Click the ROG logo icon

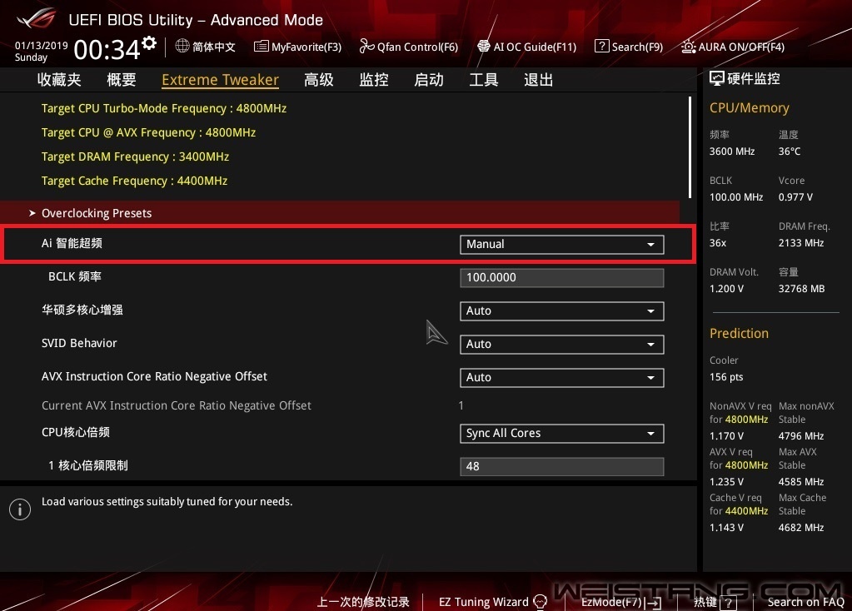click(36, 18)
